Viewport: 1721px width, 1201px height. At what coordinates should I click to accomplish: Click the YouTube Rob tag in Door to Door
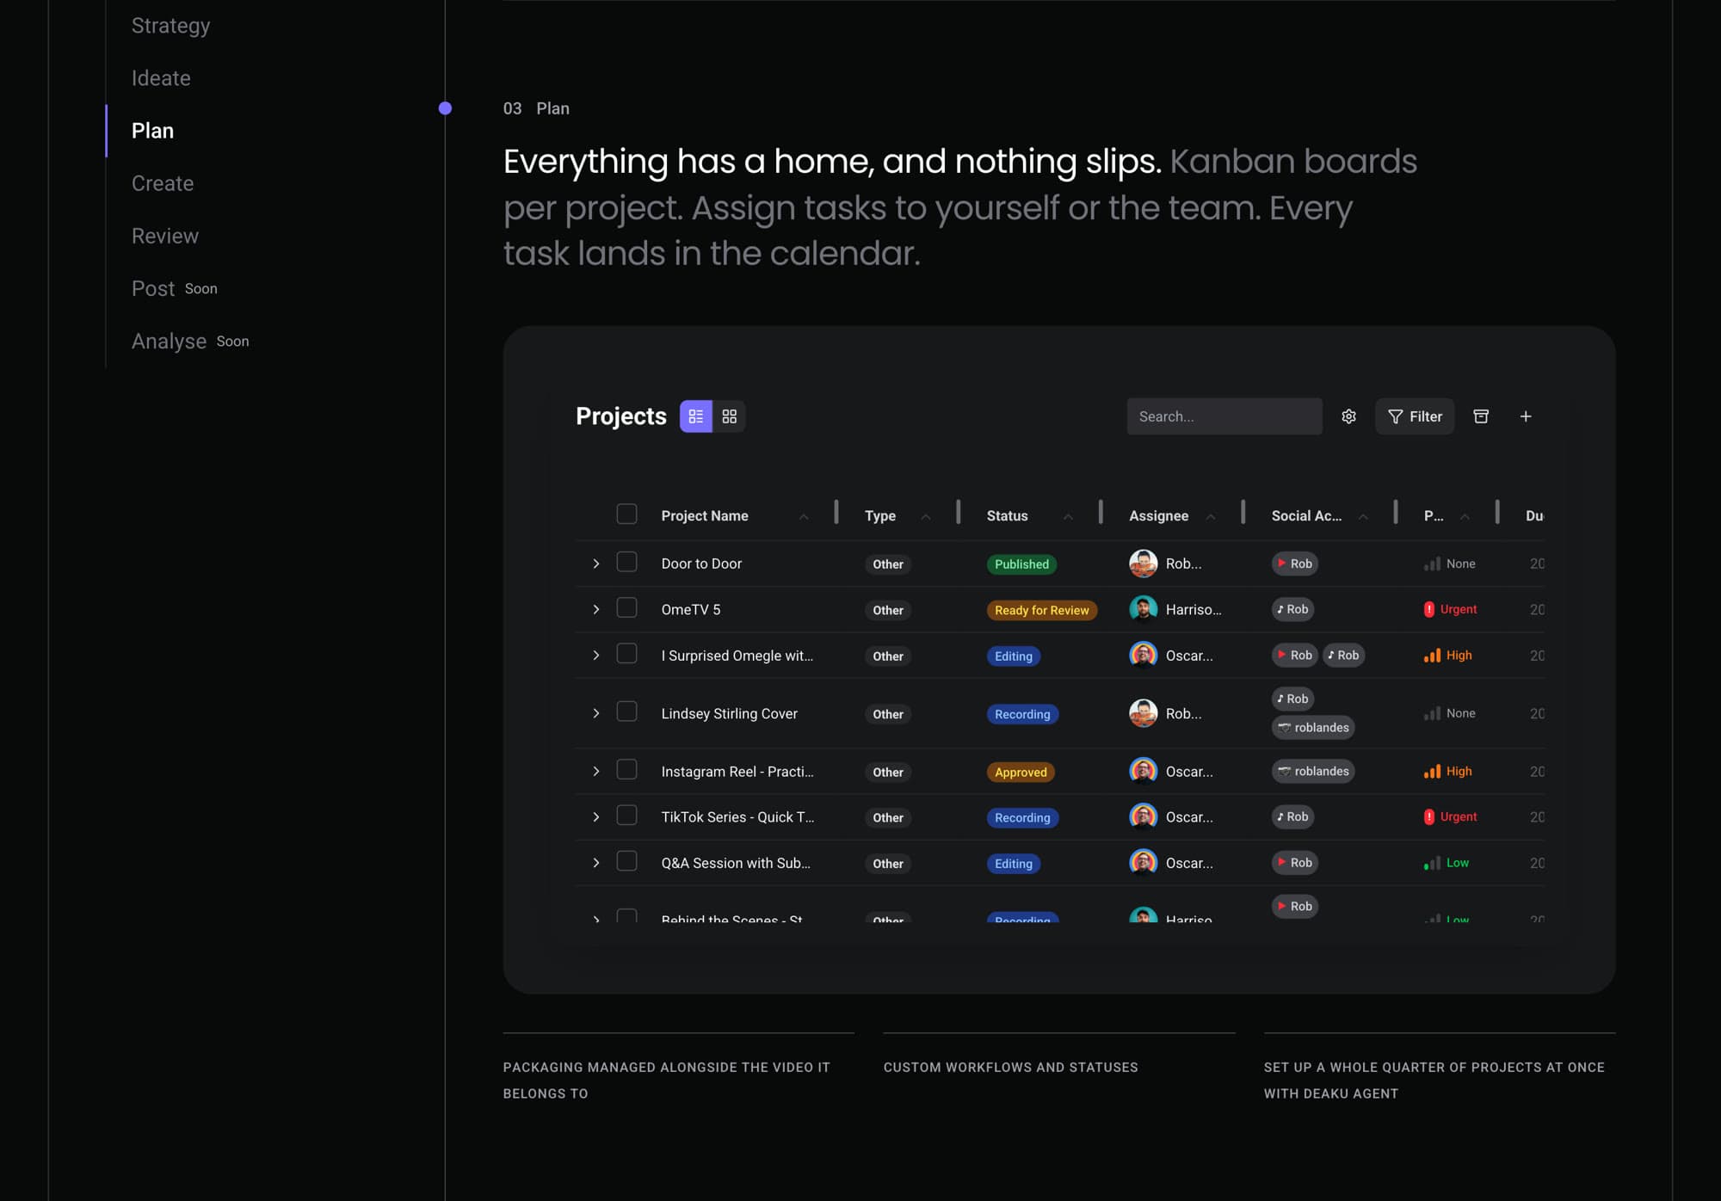1295,564
